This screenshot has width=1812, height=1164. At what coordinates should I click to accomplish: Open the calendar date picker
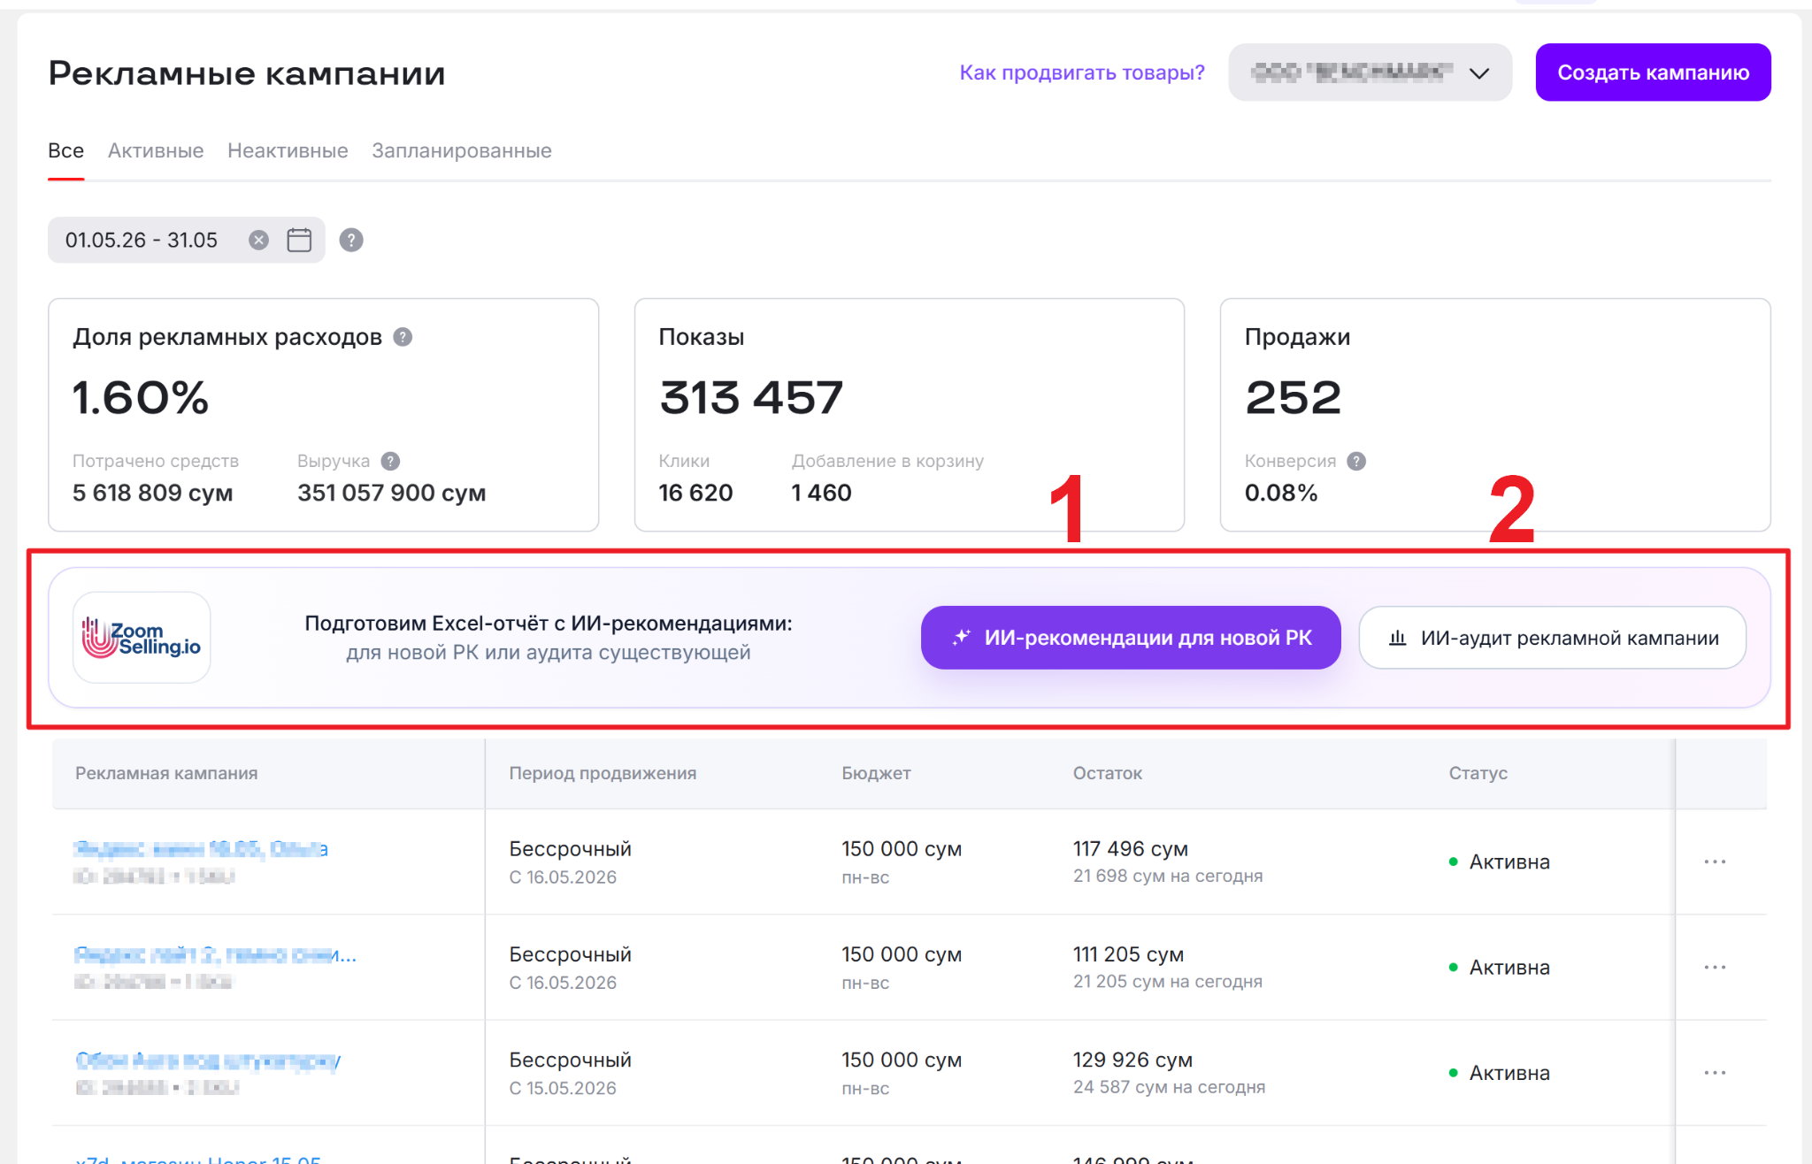[299, 240]
